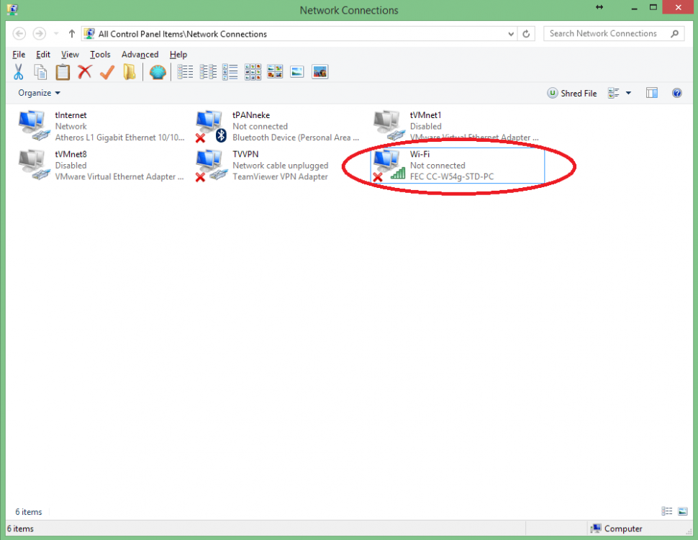Click the Copy icon in toolbar
The height and width of the screenshot is (540, 698).
tap(41, 72)
